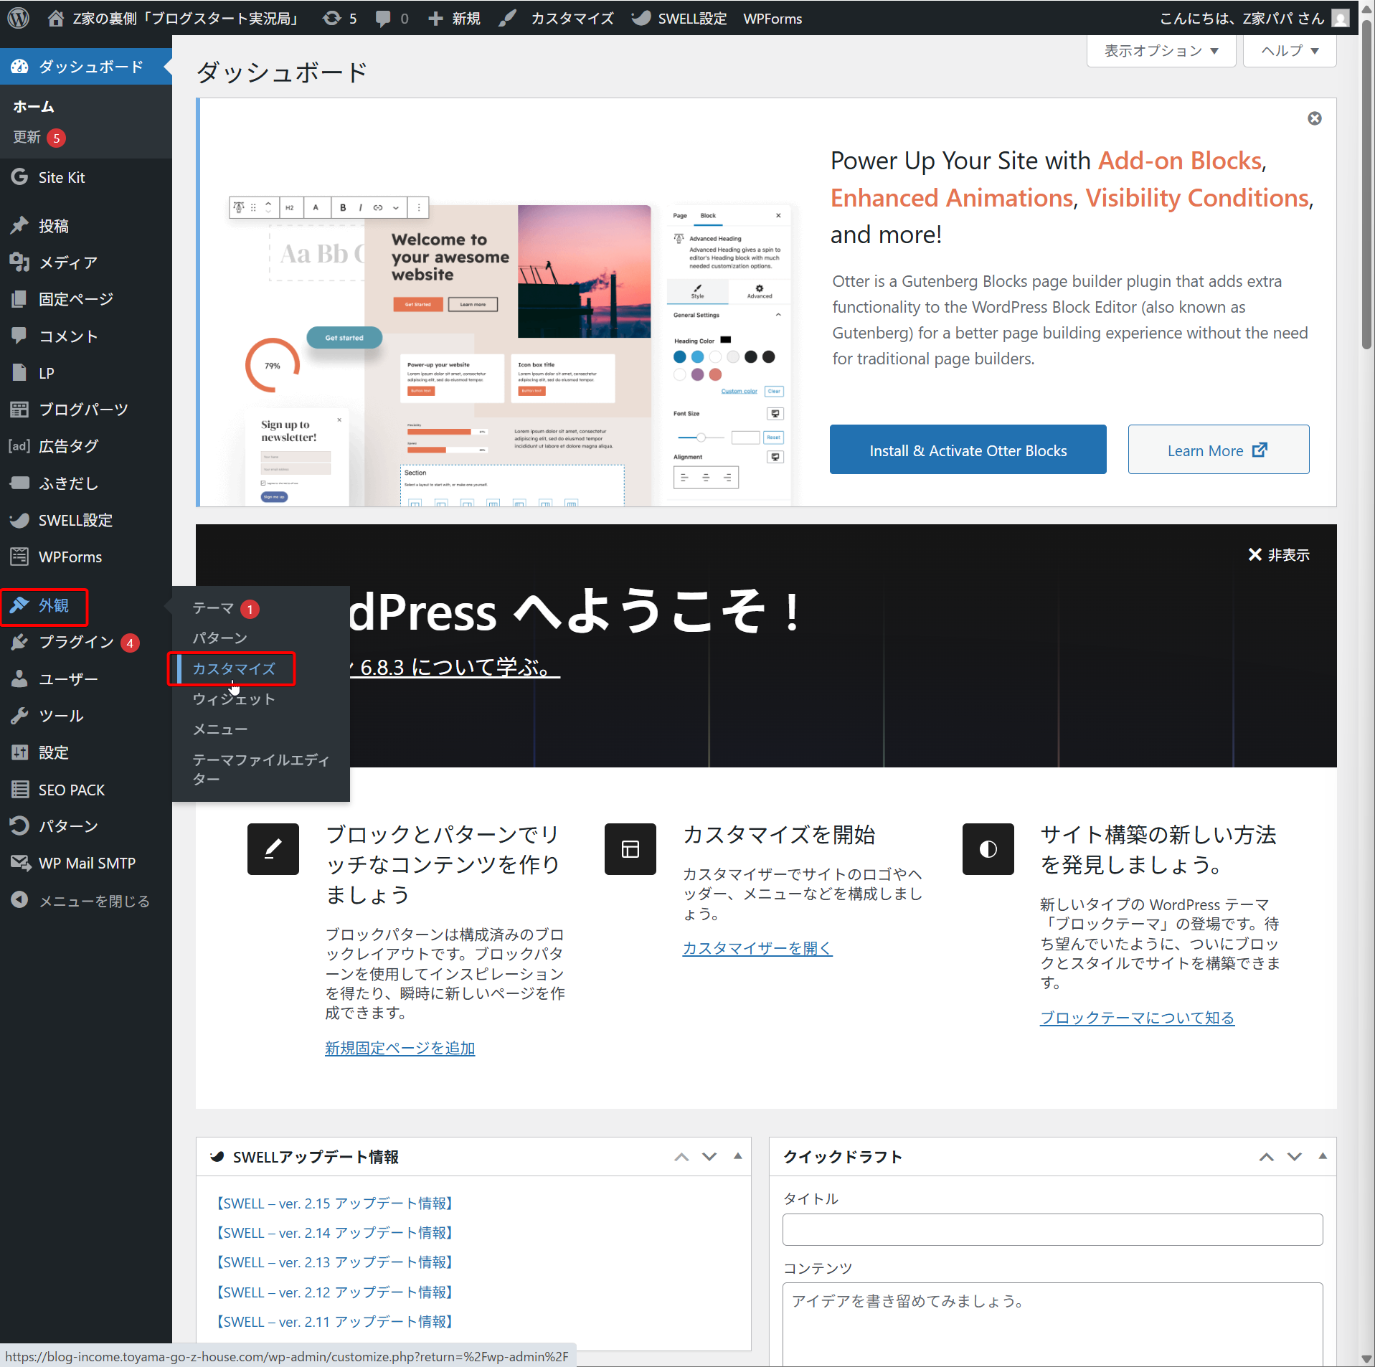Screen dimensions: 1375x1367
Task: Open WP Mail SMTP from sidebar
Action: 86,863
